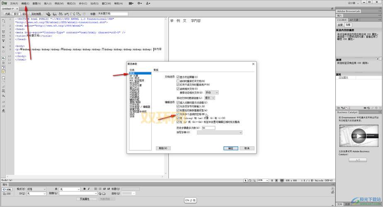Toggle 显示欢迎屏幕 checkbox

pos(178,77)
